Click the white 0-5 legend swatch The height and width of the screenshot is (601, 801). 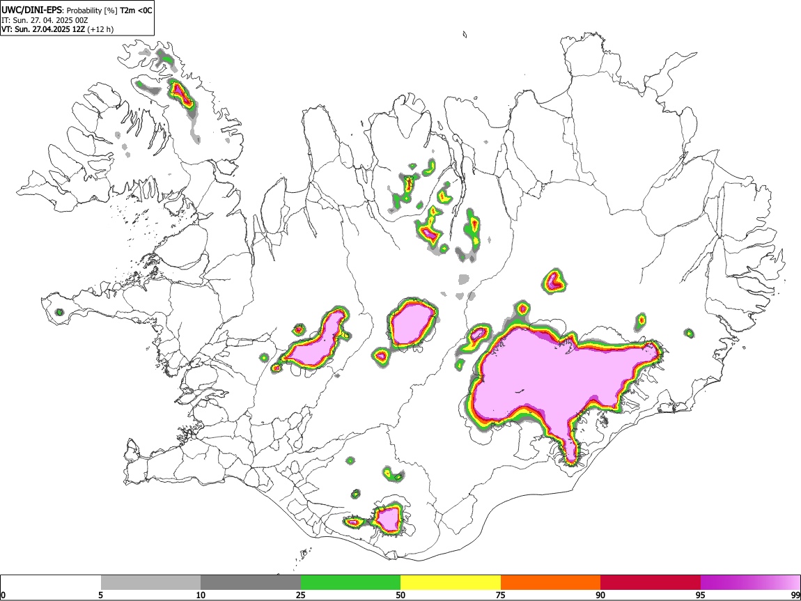[x=51, y=583]
